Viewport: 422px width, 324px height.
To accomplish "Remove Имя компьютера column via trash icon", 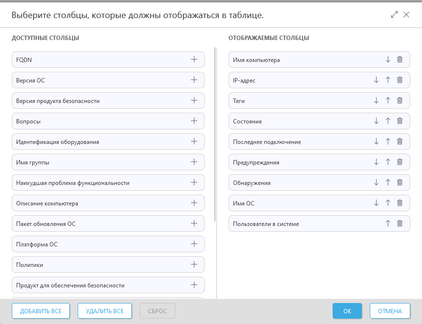I will 400,60.
